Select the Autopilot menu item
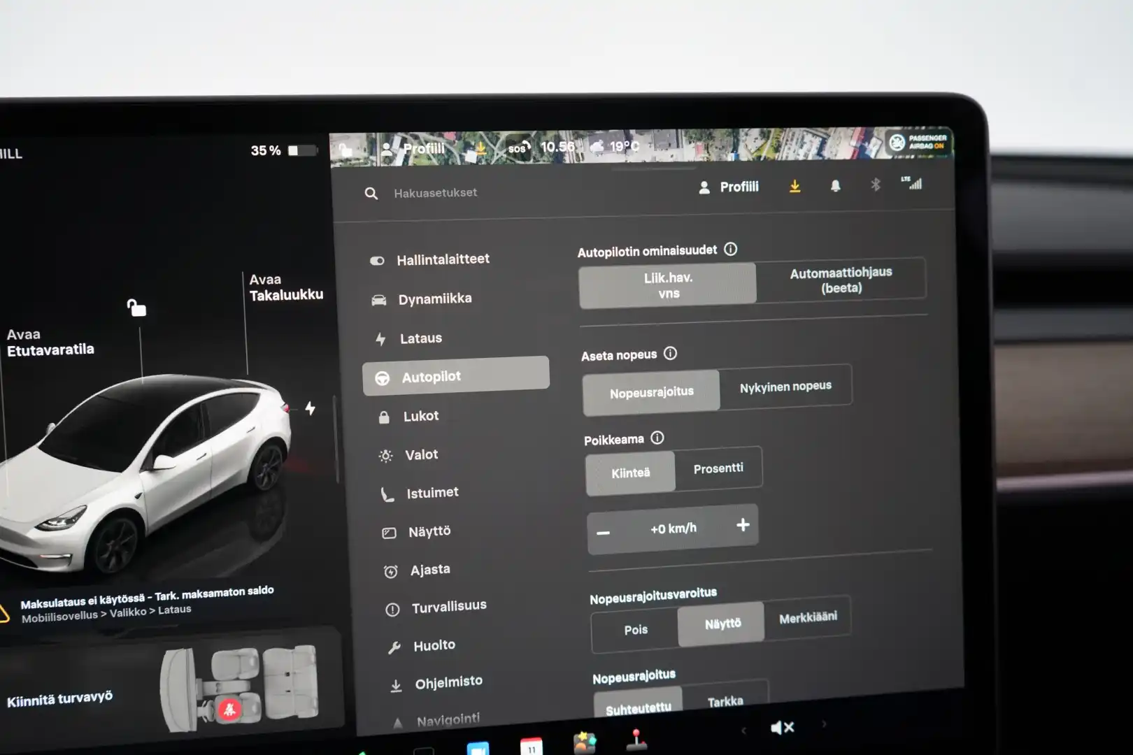The height and width of the screenshot is (755, 1133). pos(455,376)
